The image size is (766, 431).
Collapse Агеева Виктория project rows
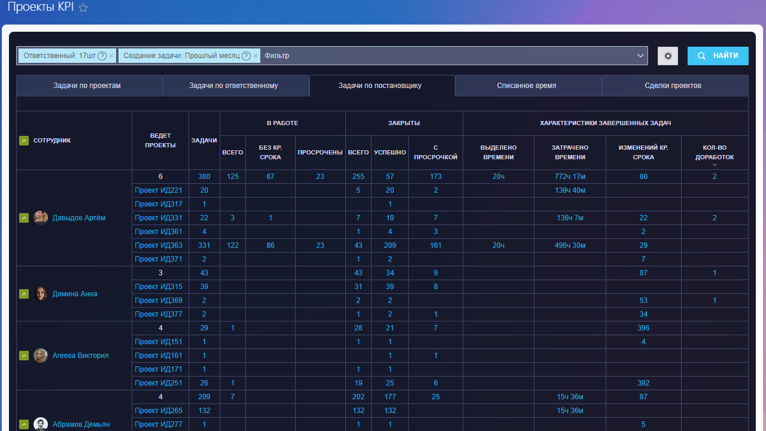[24, 356]
